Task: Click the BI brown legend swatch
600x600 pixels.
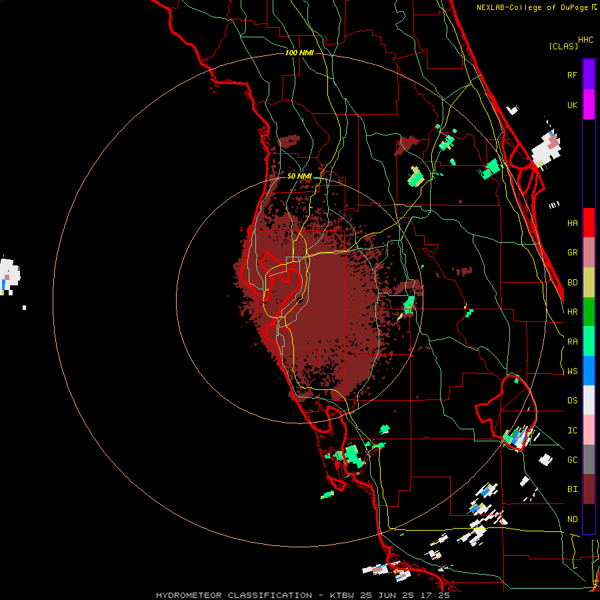Action: (589, 489)
